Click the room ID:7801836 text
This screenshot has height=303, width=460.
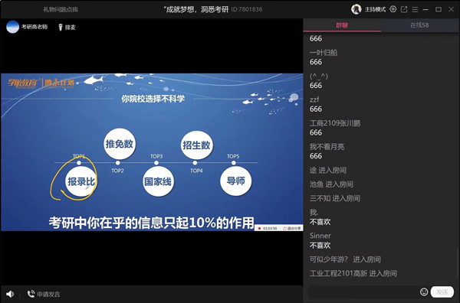click(x=247, y=9)
